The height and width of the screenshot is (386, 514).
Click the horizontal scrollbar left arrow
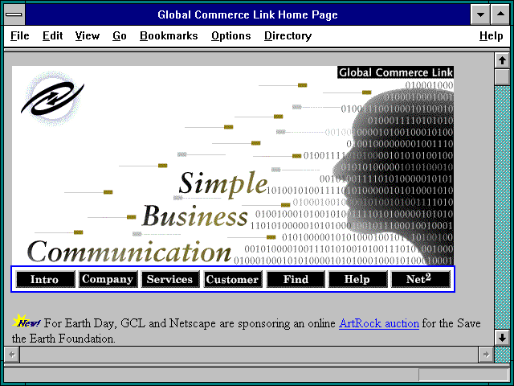pyautogui.click(x=12, y=354)
